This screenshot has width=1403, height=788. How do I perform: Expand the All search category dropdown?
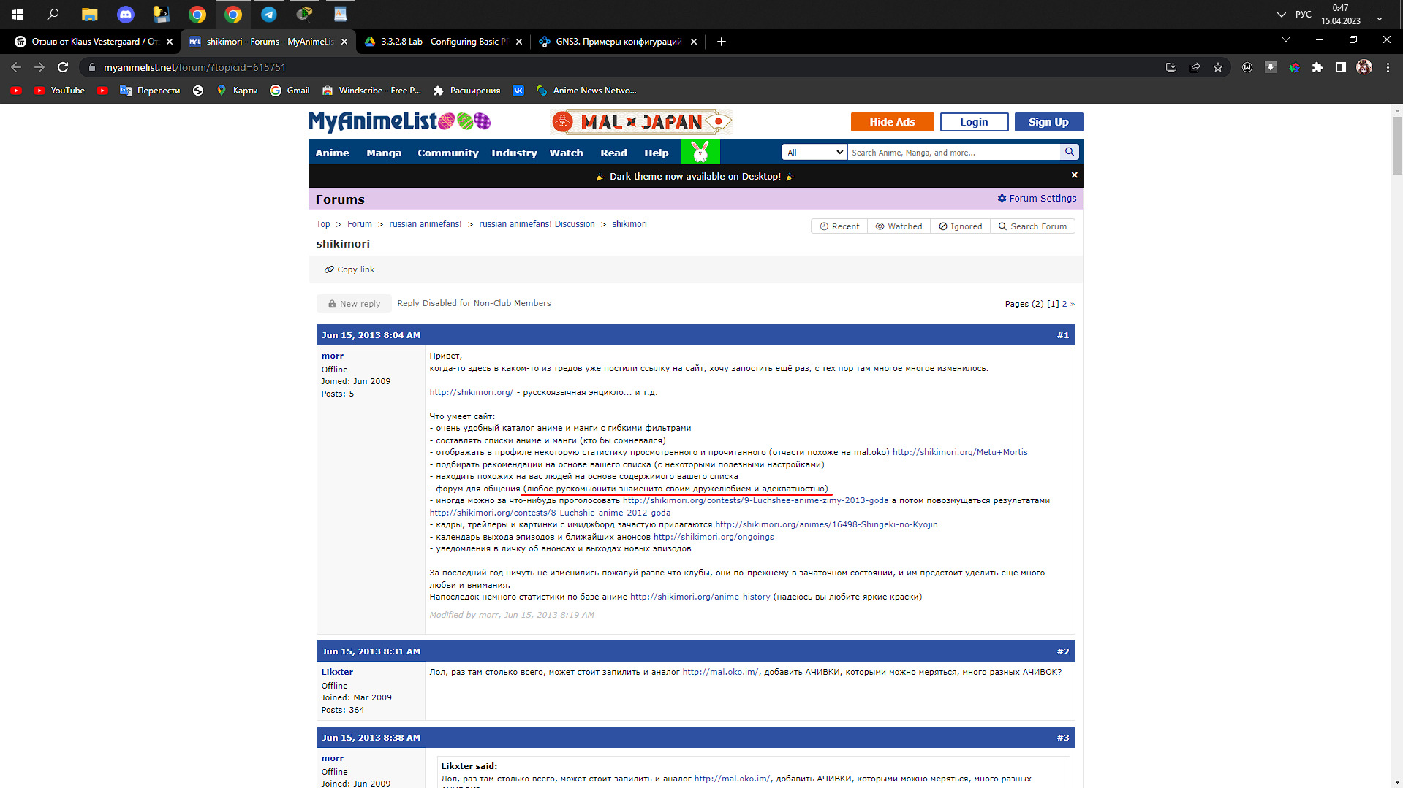tap(814, 152)
